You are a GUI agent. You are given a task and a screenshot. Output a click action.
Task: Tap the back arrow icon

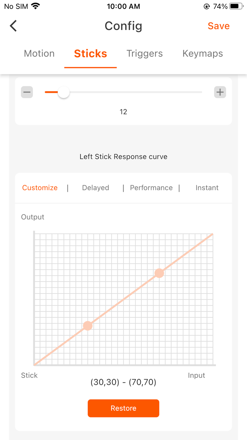click(13, 26)
